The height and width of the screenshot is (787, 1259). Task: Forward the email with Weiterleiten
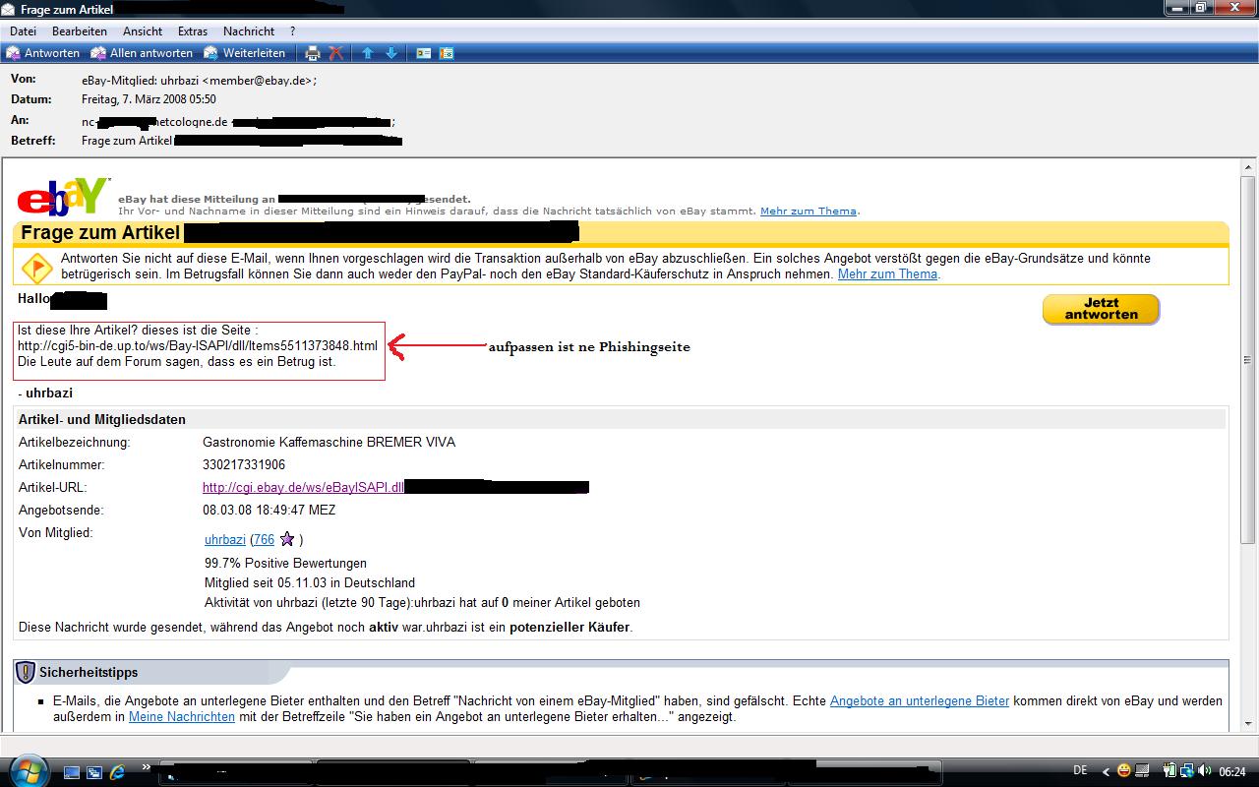coord(245,53)
